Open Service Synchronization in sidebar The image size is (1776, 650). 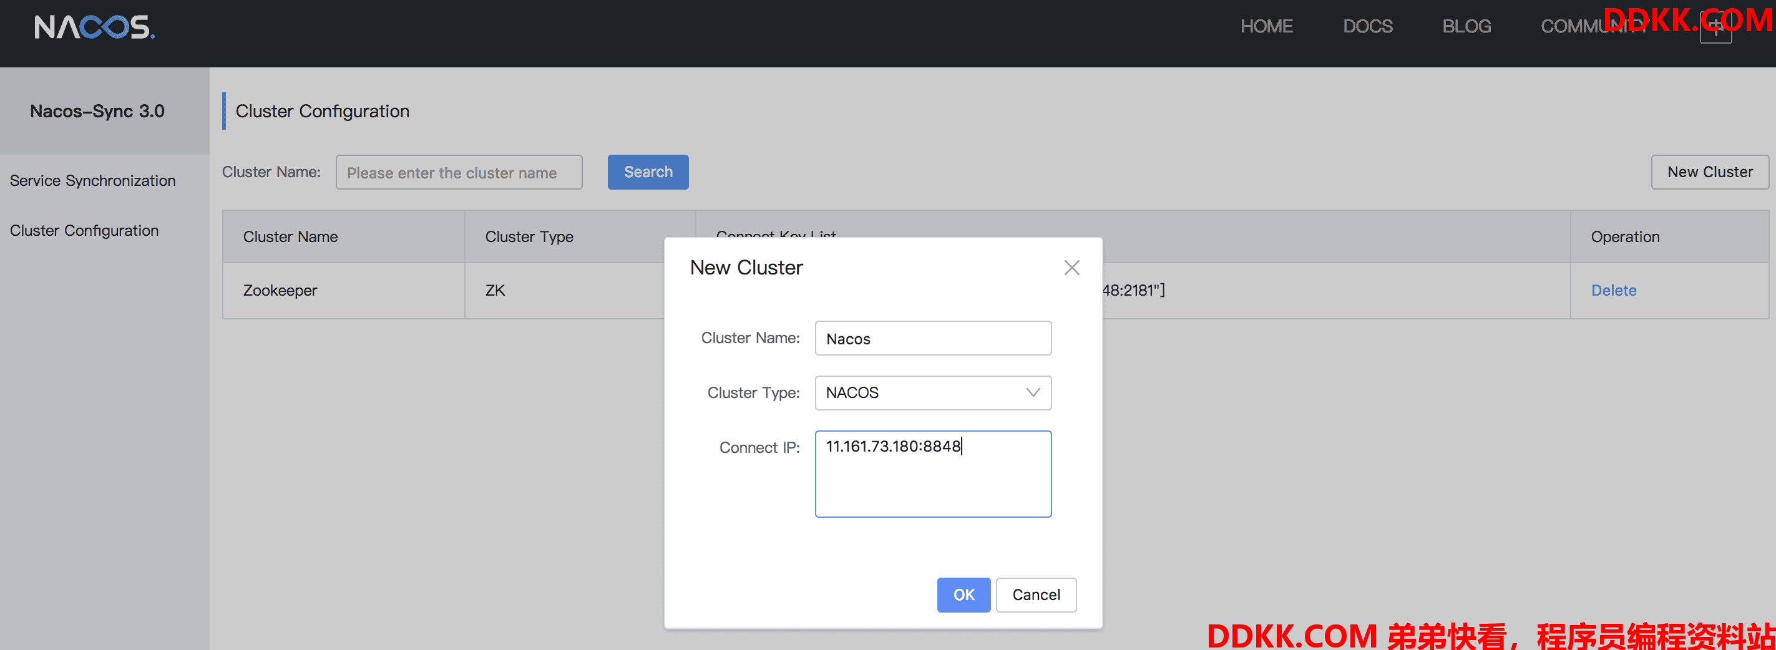(92, 181)
